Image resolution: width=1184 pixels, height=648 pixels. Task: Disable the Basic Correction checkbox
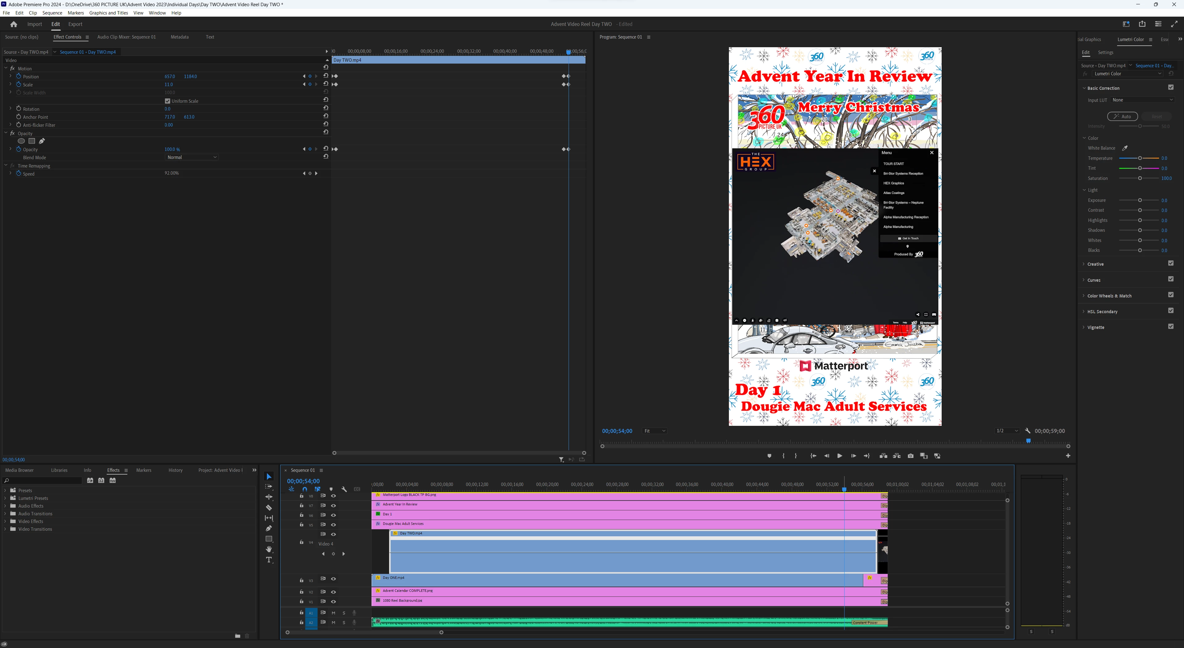[x=1170, y=87]
